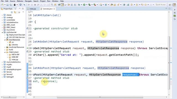The image size is (177, 99).
Task: Expand the classes project node
Action: point(2,15)
